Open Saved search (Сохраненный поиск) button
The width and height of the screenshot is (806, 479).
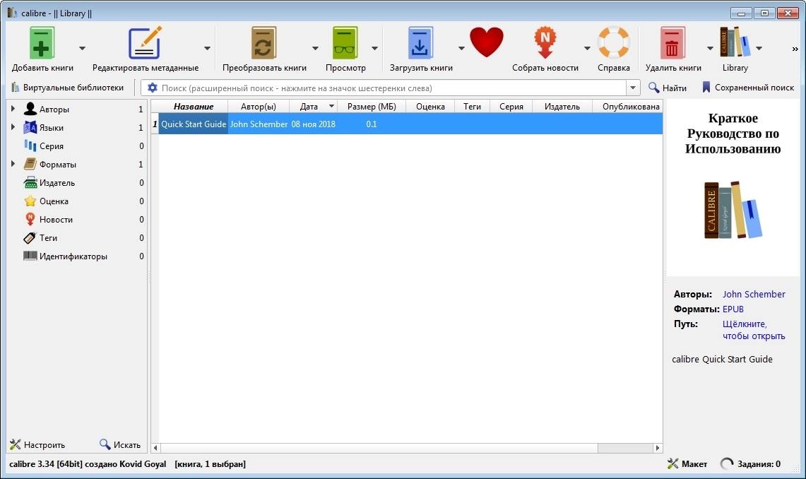[x=748, y=88]
